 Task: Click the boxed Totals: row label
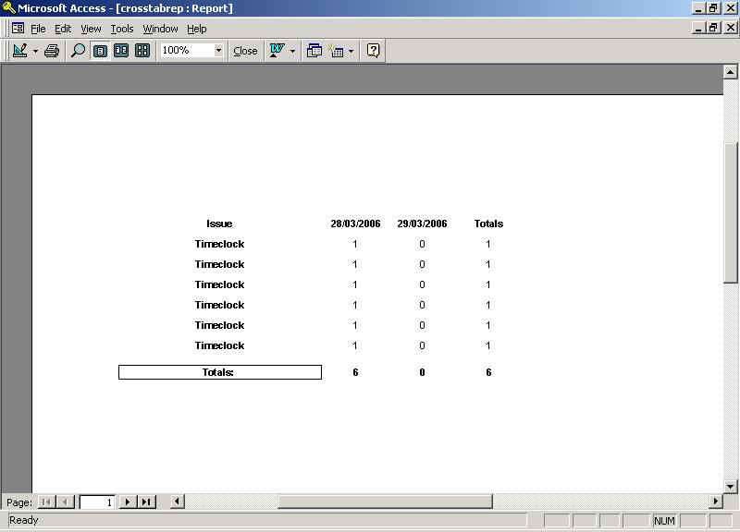click(220, 372)
